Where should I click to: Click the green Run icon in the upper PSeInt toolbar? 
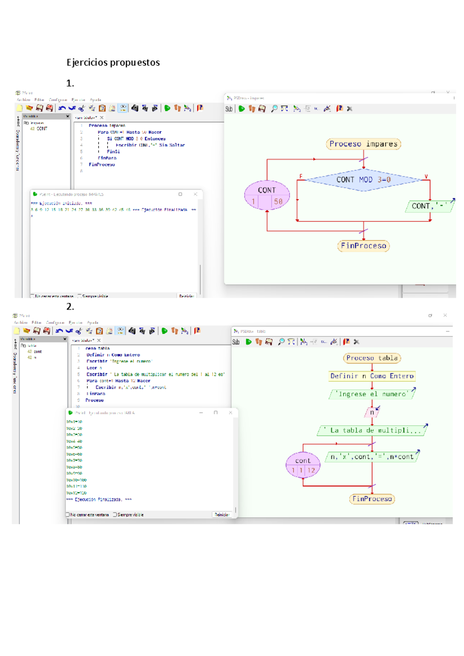tap(167, 108)
